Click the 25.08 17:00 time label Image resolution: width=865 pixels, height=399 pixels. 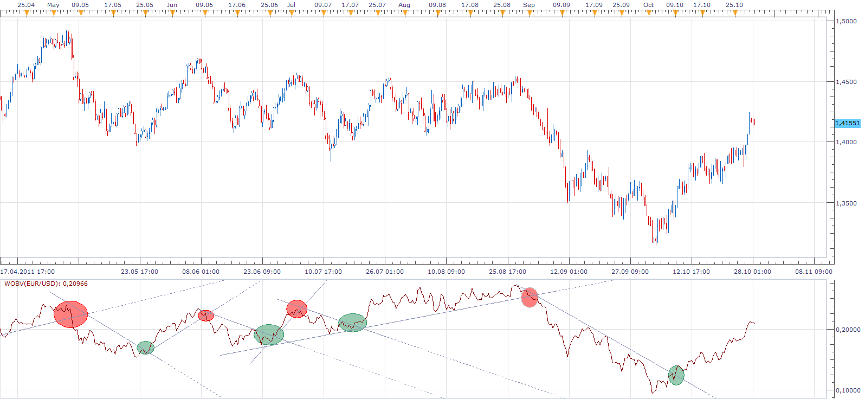[508, 272]
